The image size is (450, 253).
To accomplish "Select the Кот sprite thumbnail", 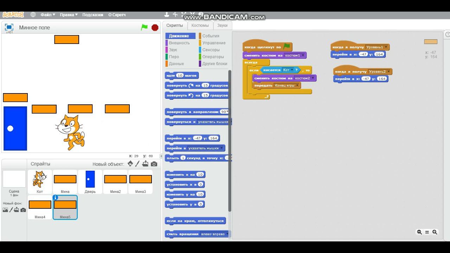I will 40,182.
